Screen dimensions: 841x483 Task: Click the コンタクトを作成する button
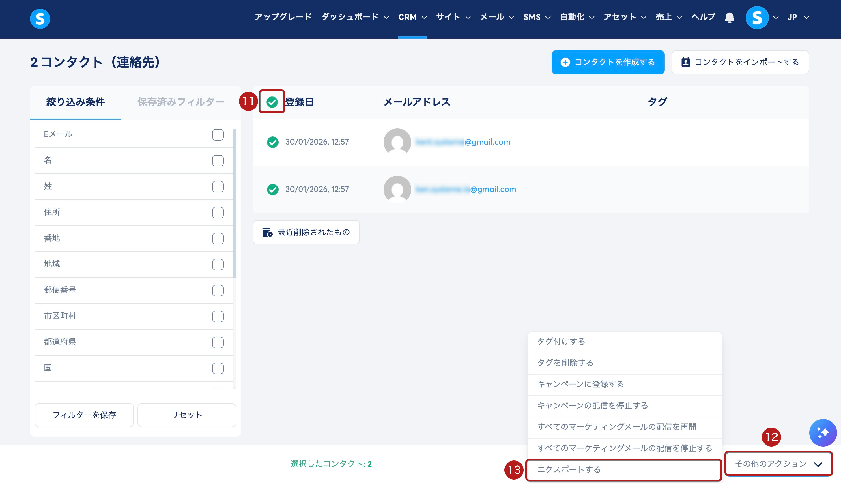click(608, 62)
